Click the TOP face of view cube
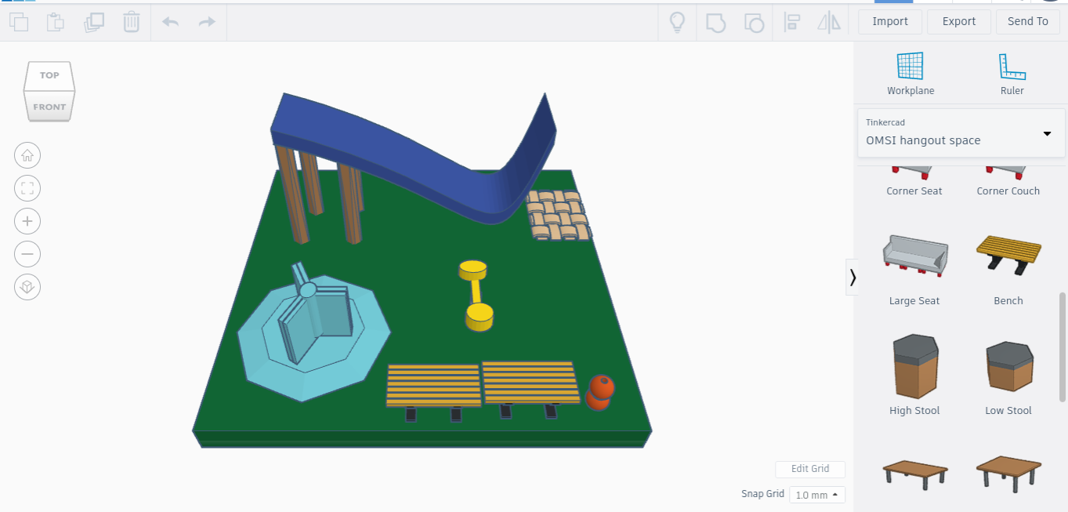Screen dimensions: 1068x512 [49, 76]
